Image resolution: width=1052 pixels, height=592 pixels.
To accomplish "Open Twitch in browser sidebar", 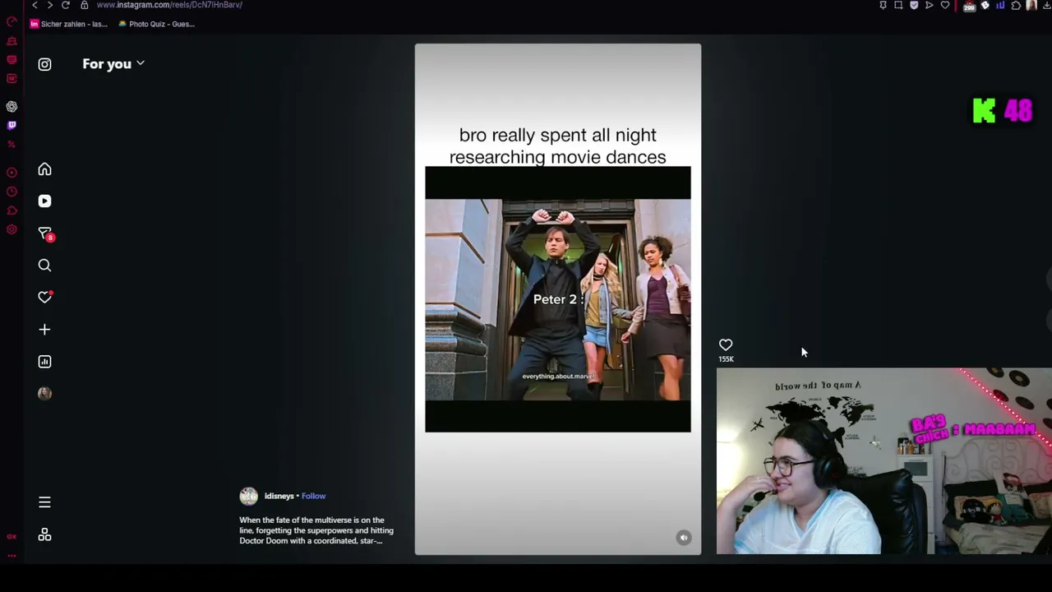I will pyautogui.click(x=12, y=126).
